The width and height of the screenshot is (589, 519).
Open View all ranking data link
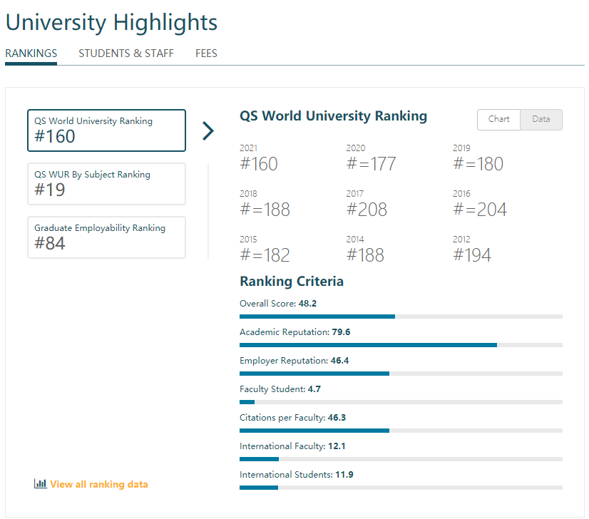(x=99, y=484)
